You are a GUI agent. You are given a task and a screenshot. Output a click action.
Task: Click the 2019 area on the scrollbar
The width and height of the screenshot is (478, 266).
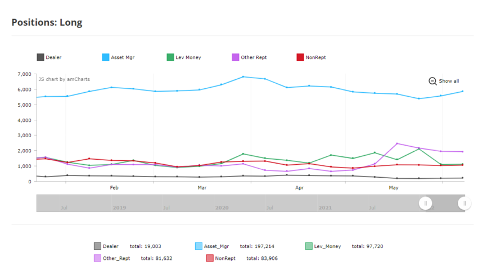119,208
